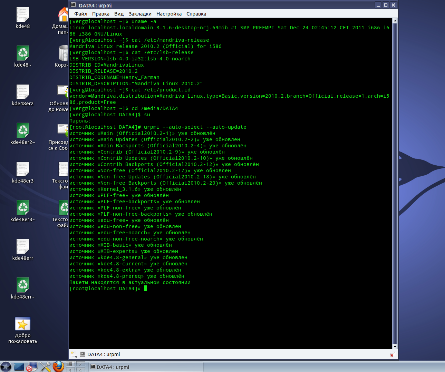Click the 'Kernel_3.1.6' source line
Image resolution: width=445 pixels, height=372 pixels.
pyautogui.click(x=125, y=189)
